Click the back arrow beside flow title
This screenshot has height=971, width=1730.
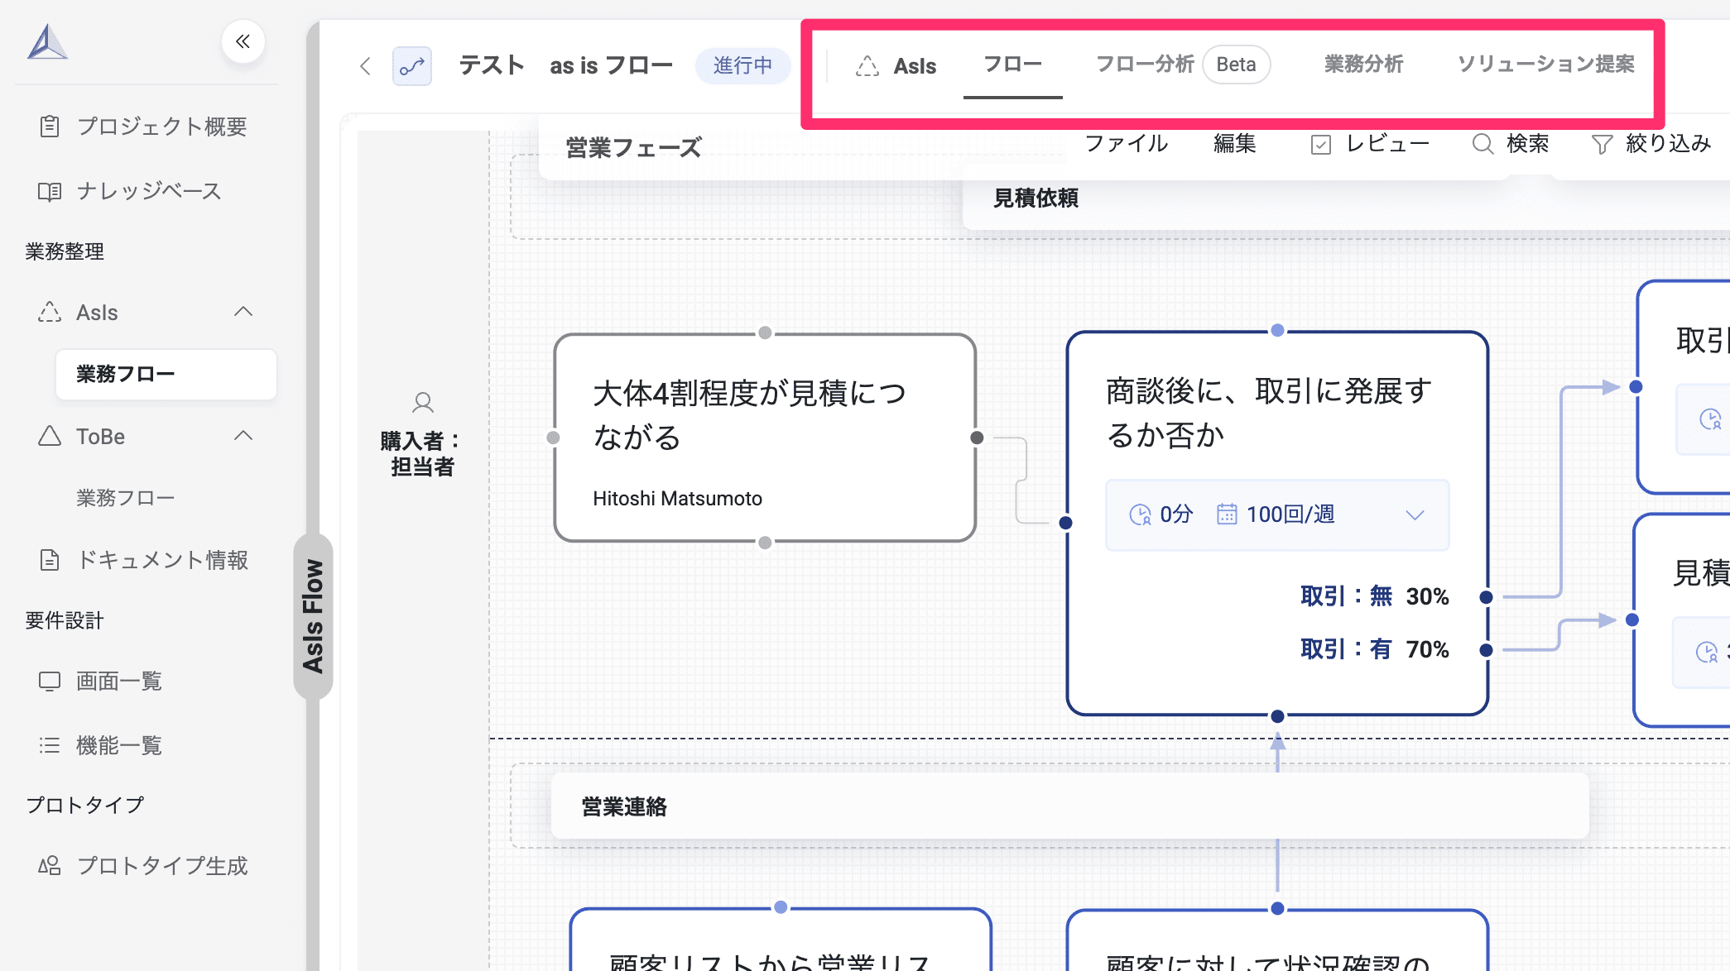pyautogui.click(x=365, y=66)
